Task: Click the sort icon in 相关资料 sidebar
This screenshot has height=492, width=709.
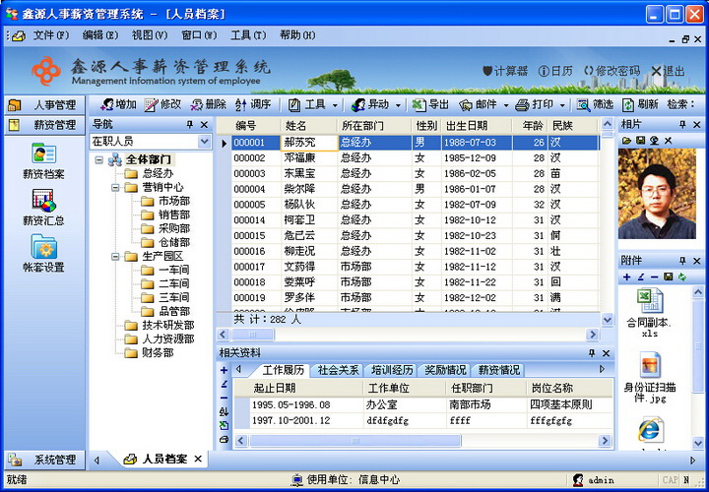Action: click(x=224, y=411)
